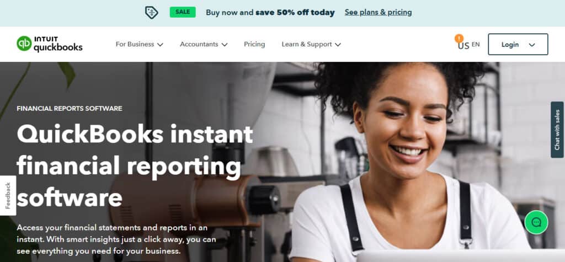Open the green chat bubble icon
The height and width of the screenshot is (262, 565).
[536, 222]
